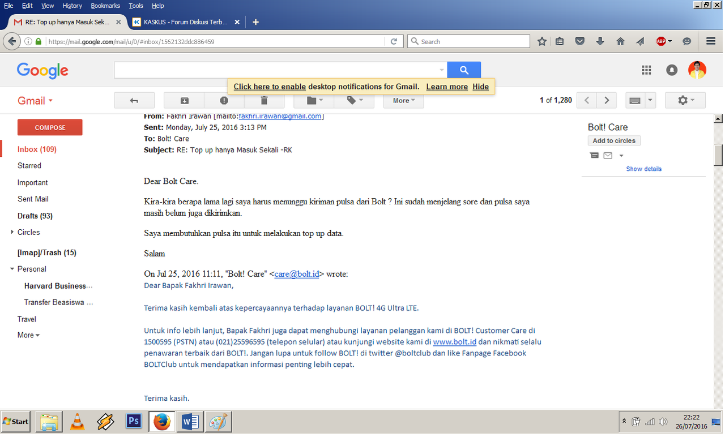The image size is (725, 437).
Task: Save to Pocket icon
Action: click(x=580, y=41)
